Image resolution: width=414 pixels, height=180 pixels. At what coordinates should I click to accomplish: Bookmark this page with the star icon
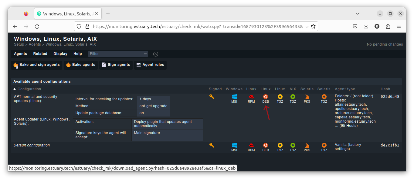313,26
